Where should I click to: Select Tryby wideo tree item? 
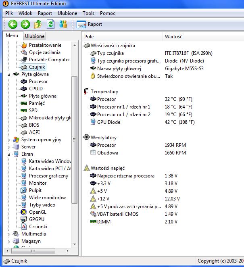[x=38, y=205]
